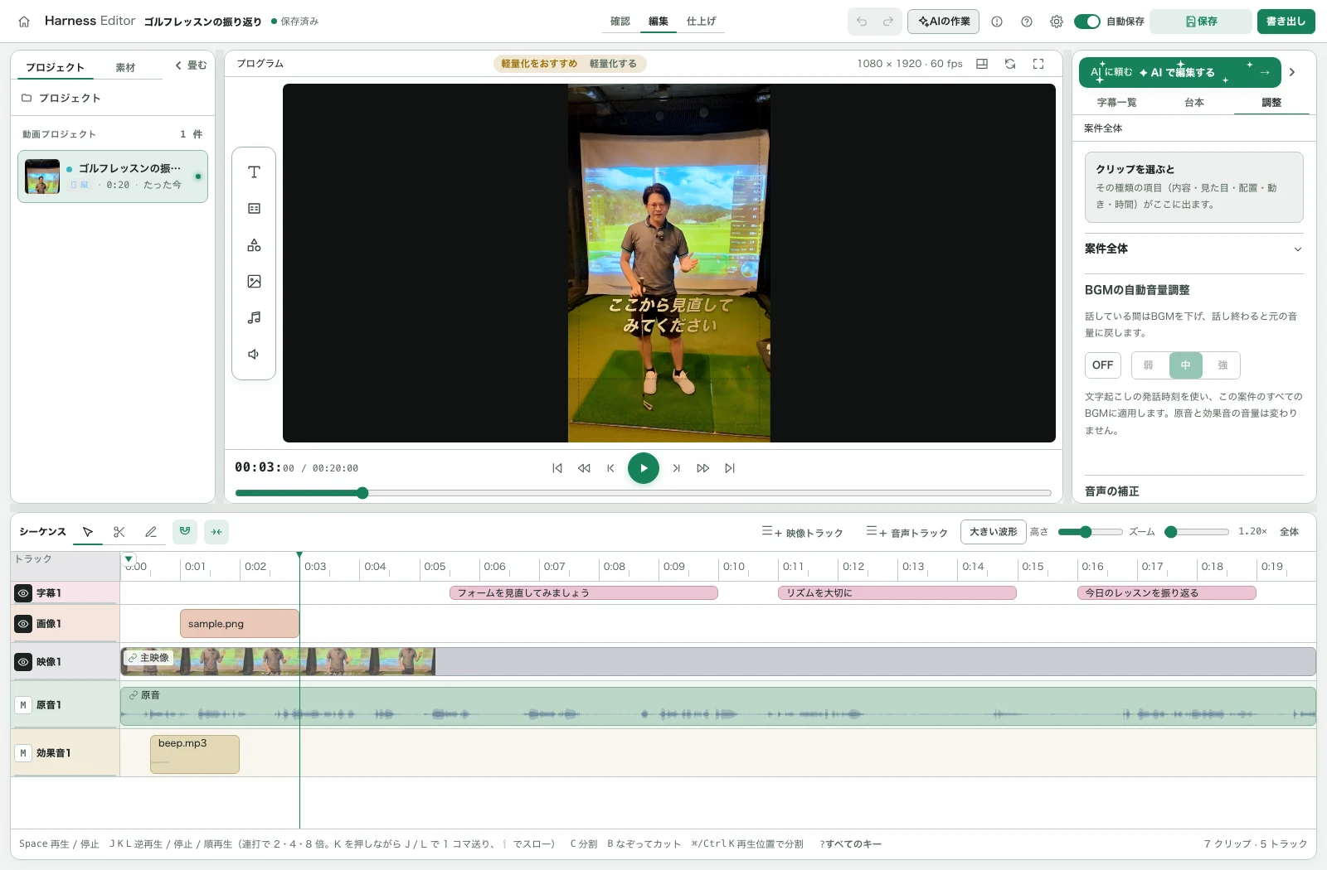Toggle the 自動保存 switch
This screenshot has height=870, width=1327.
1086,22
